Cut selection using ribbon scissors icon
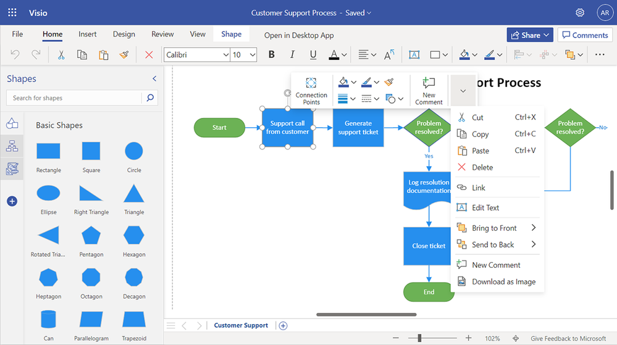Image resolution: width=617 pixels, height=345 pixels. click(x=61, y=55)
